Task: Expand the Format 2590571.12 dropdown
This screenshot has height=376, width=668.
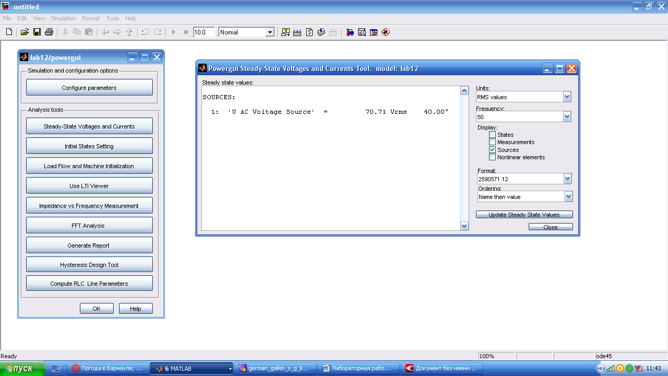Action: coord(568,179)
